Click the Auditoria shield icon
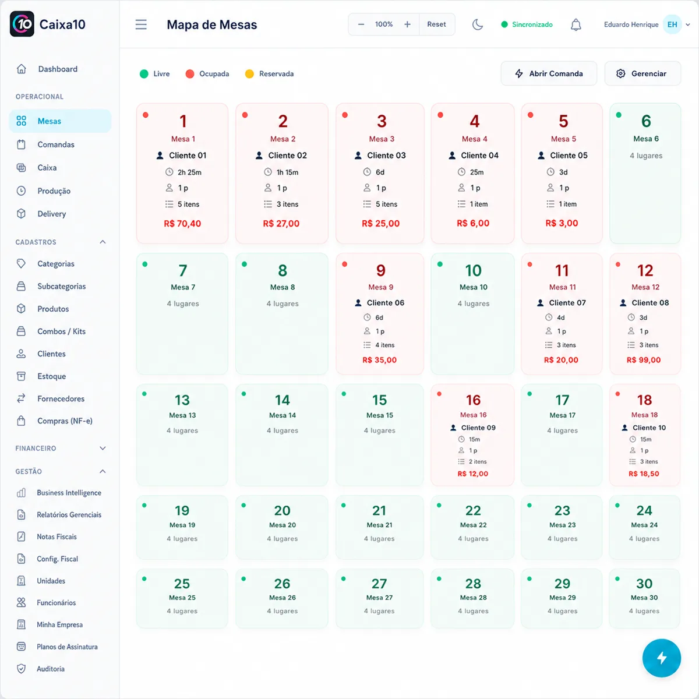 (x=22, y=669)
